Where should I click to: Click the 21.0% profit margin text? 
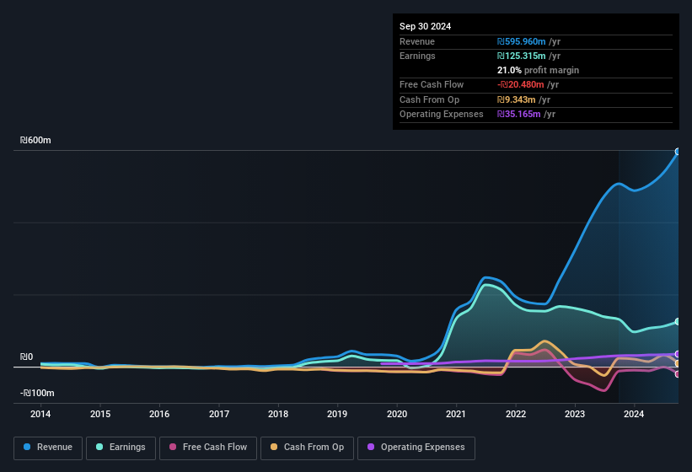[x=538, y=70]
